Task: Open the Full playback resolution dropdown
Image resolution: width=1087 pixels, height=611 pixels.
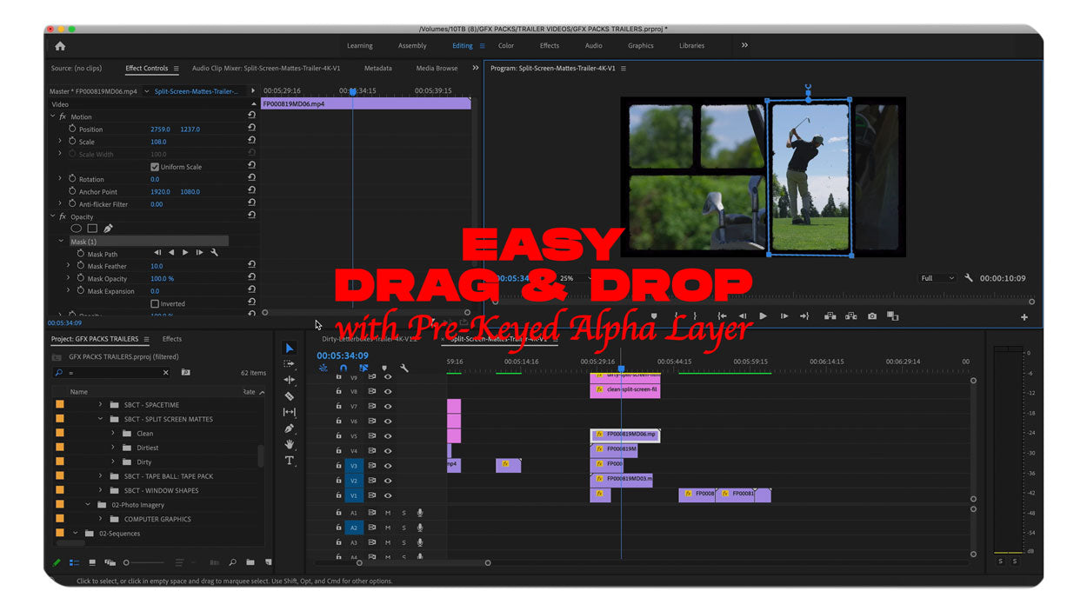Action: [x=937, y=278]
